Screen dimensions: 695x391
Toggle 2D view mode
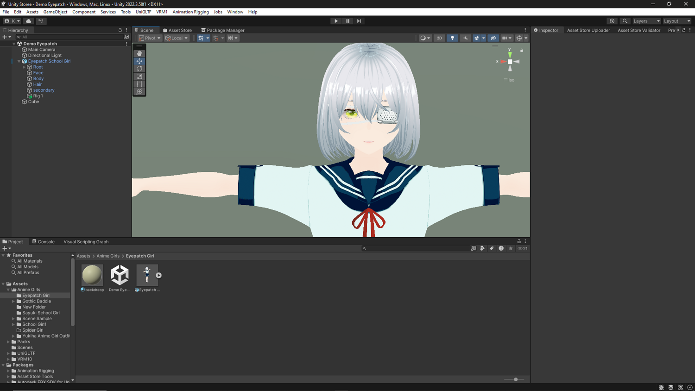click(439, 38)
